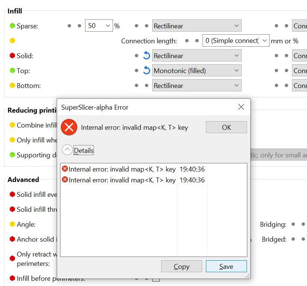Image resolution: width=307 pixels, height=286 pixels.
Task: Click second error entry icon in details list
Action: (65, 179)
